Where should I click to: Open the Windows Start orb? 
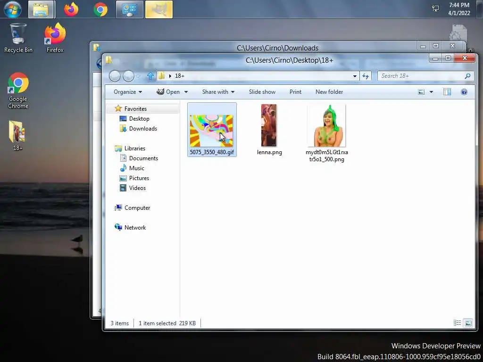[x=13, y=9]
